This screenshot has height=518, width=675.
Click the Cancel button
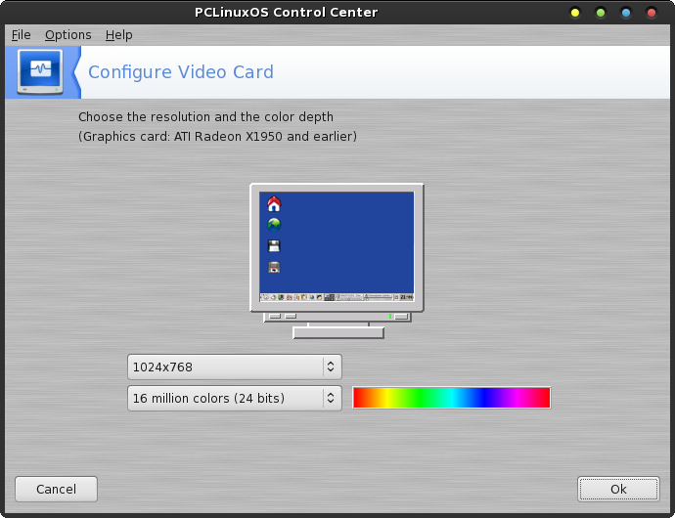[57, 490]
